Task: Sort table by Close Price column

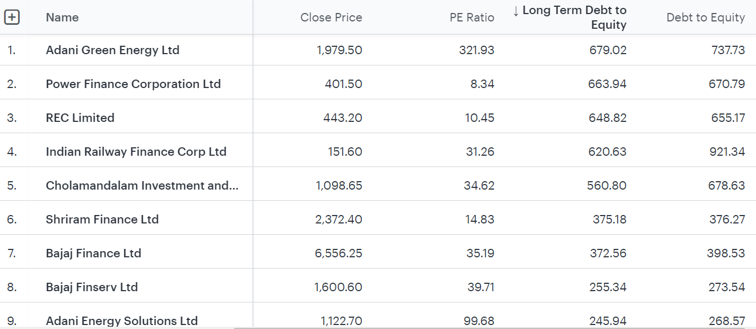Action: (x=331, y=17)
